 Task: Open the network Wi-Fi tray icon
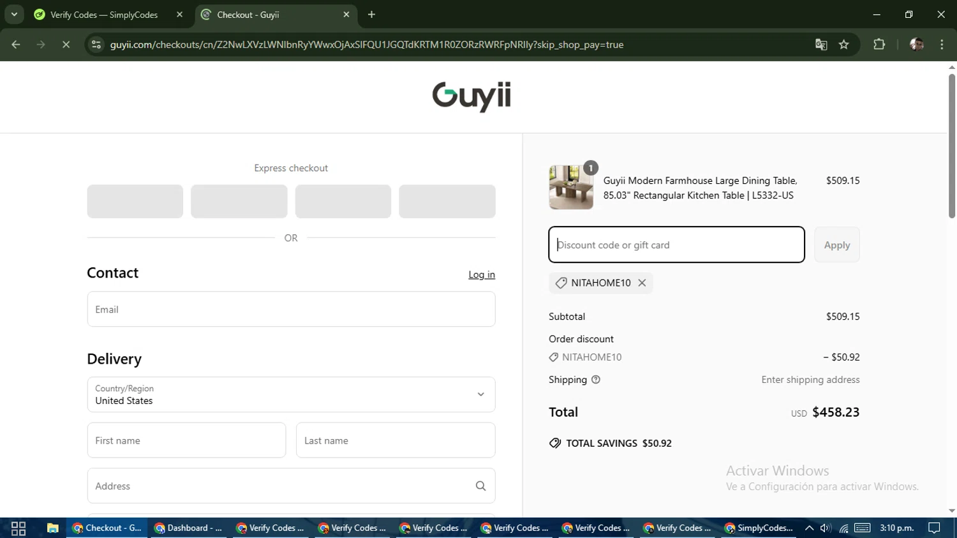click(844, 528)
